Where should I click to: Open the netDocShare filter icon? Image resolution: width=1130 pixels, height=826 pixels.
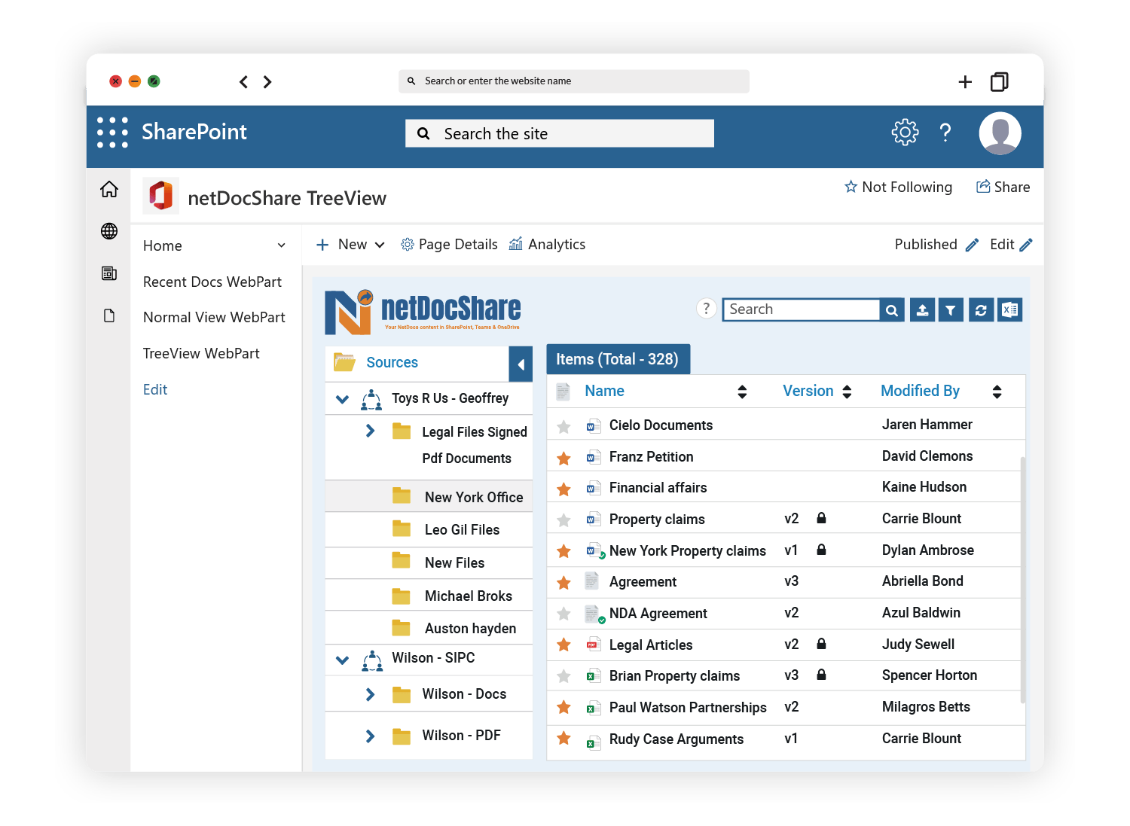951,310
